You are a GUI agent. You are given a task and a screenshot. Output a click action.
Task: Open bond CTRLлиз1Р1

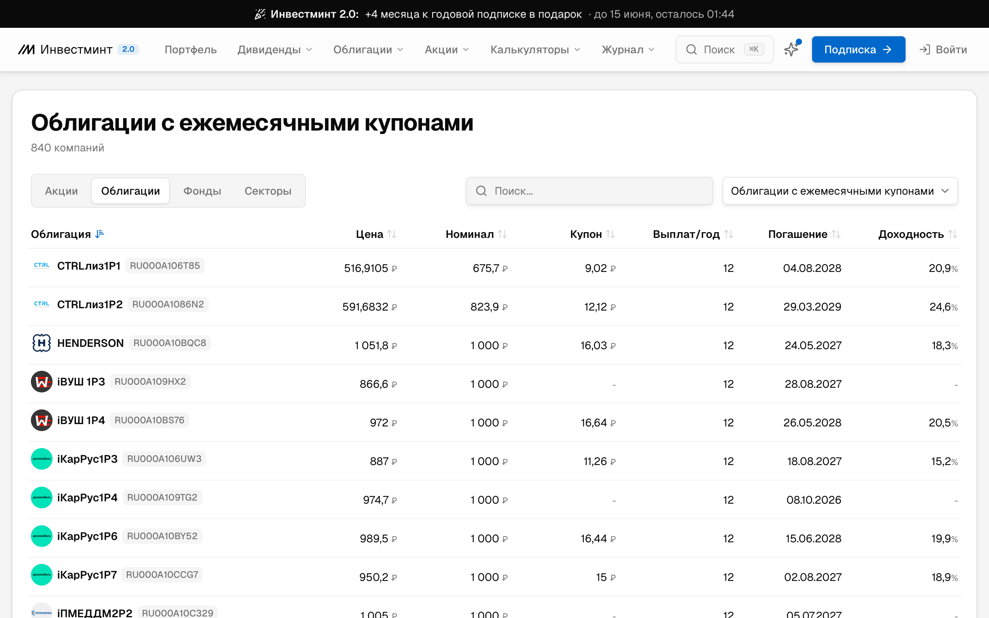point(89,266)
